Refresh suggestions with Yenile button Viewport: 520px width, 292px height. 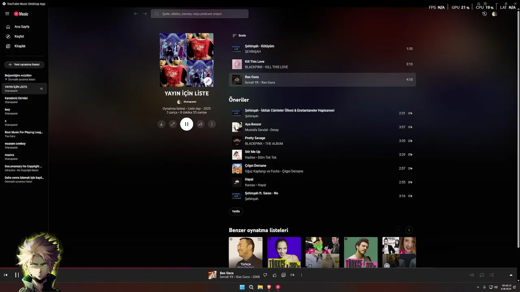point(236,211)
